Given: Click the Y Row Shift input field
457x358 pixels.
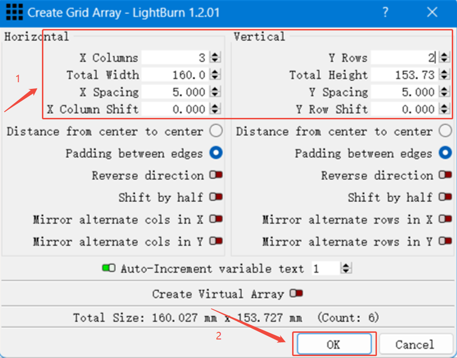Looking at the screenshot, I should (x=403, y=109).
